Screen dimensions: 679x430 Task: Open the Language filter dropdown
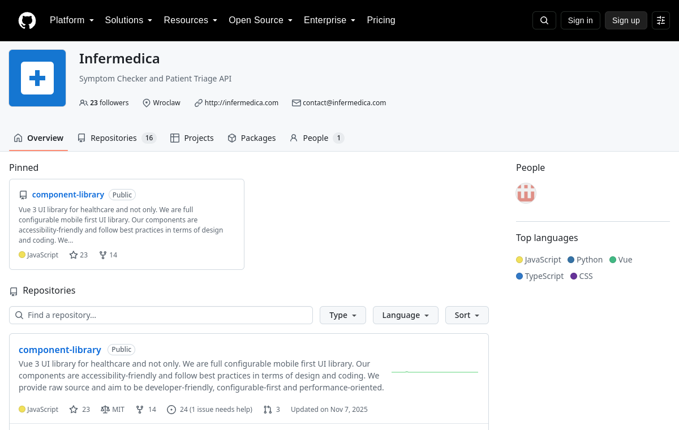click(406, 315)
